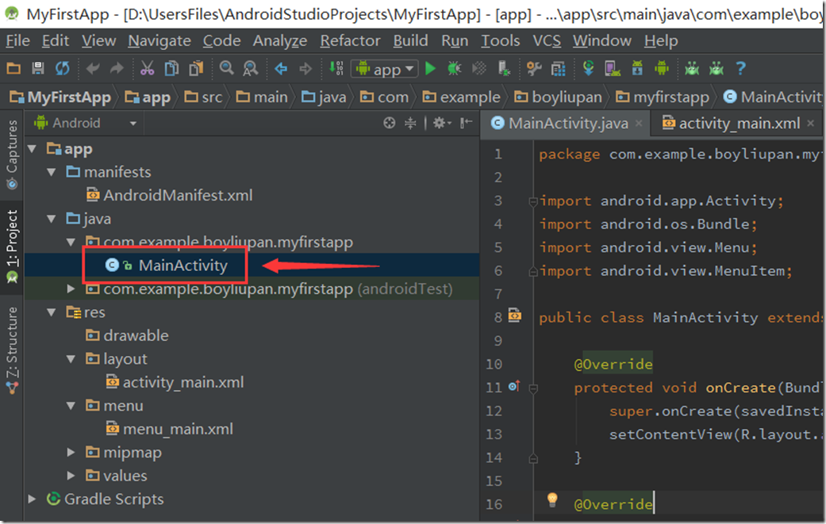826x524 pixels.
Task: Open the Refactor menu
Action: point(350,40)
